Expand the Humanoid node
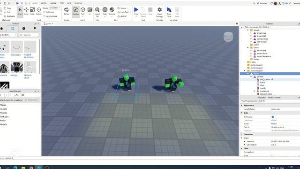This screenshot has height=169, width=300. [x=255, y=91]
